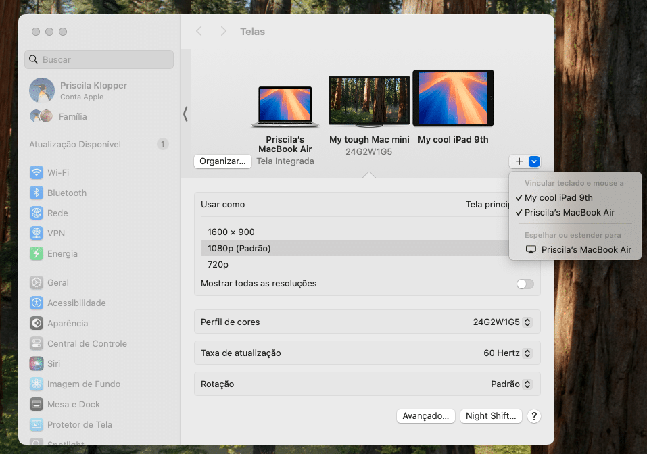Open the Usar como dropdown
Image resolution: width=647 pixels, height=454 pixels.
(487, 205)
